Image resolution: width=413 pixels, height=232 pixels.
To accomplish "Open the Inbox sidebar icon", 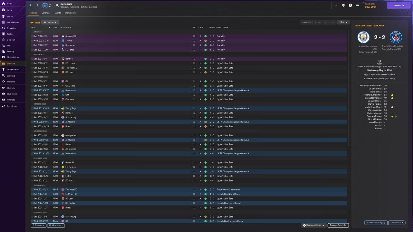I will 3,10.
